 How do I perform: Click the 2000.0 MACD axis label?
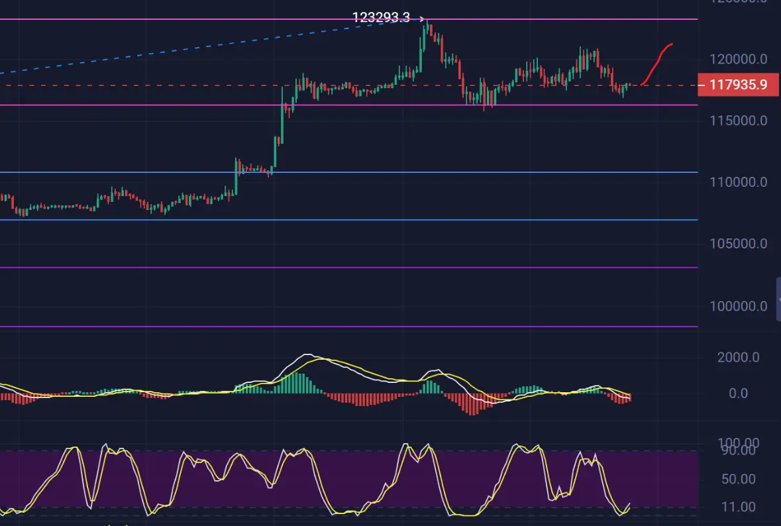[x=738, y=357]
